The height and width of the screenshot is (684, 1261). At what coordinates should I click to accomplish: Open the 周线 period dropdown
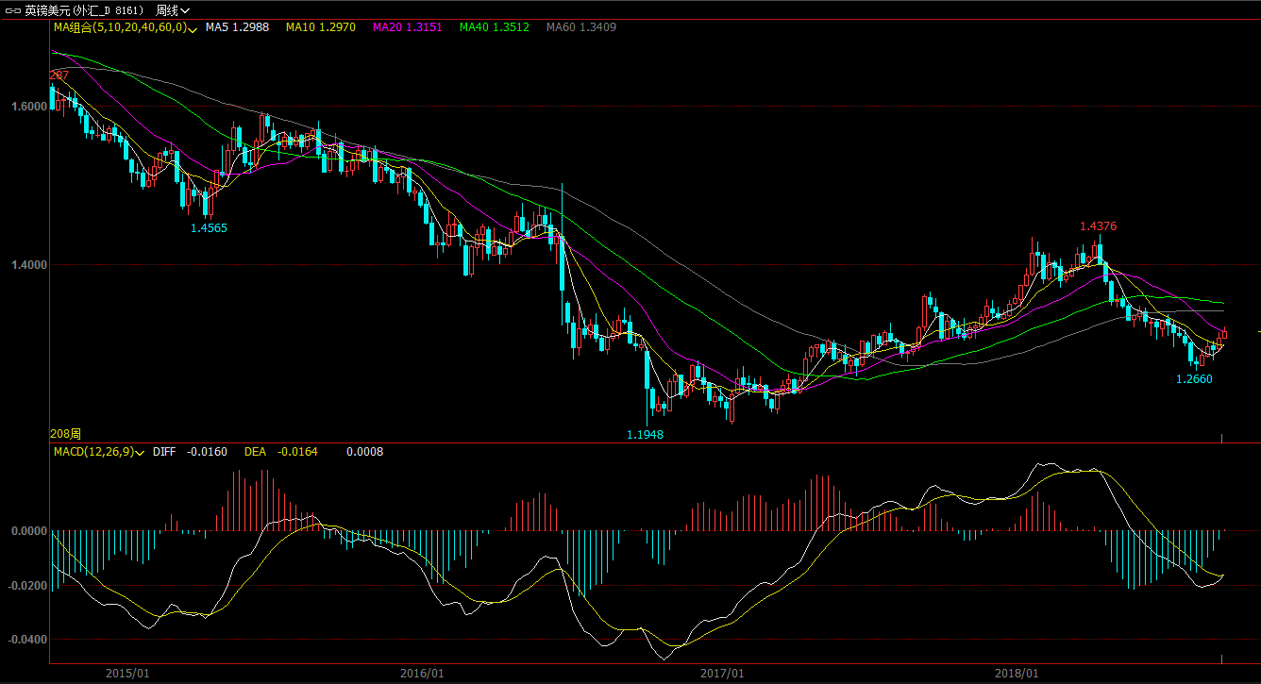[171, 9]
